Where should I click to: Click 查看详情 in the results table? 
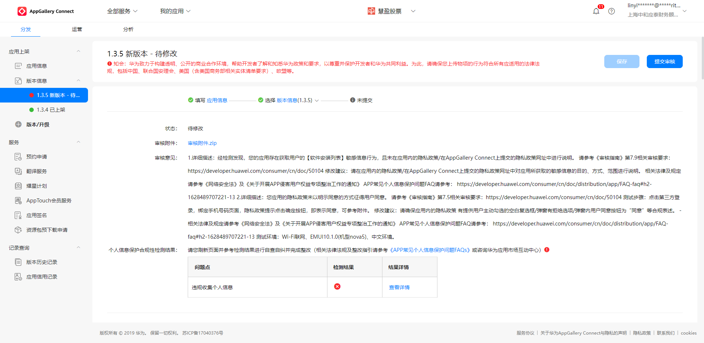[x=399, y=287]
